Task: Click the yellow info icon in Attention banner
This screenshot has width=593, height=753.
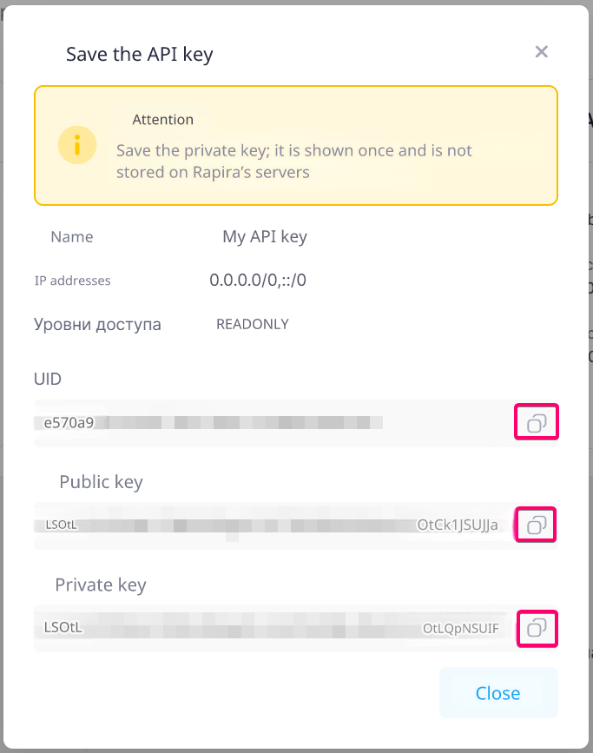Action: point(77,145)
